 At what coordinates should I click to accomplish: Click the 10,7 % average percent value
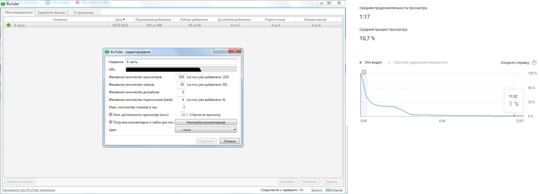(x=367, y=38)
